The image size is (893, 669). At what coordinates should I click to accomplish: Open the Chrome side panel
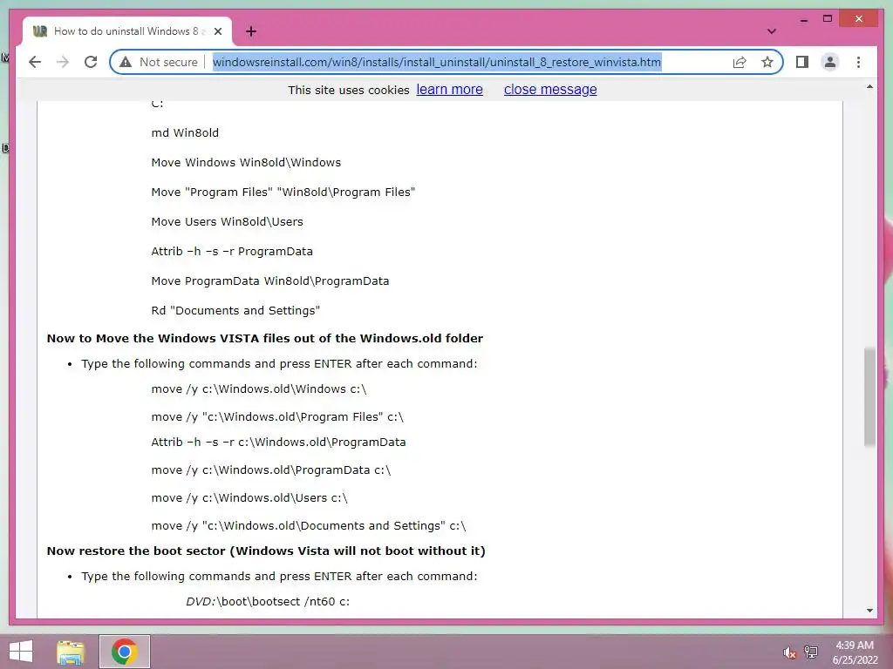(802, 62)
